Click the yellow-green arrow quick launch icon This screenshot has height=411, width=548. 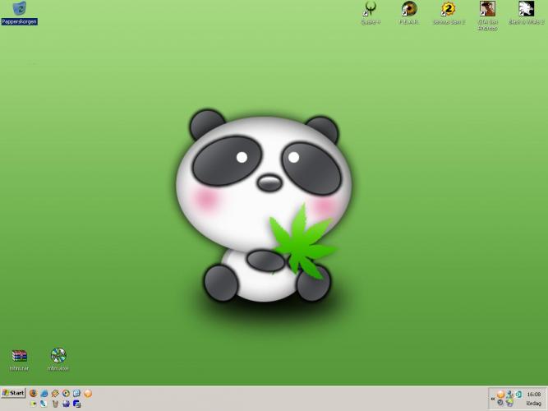(33, 404)
